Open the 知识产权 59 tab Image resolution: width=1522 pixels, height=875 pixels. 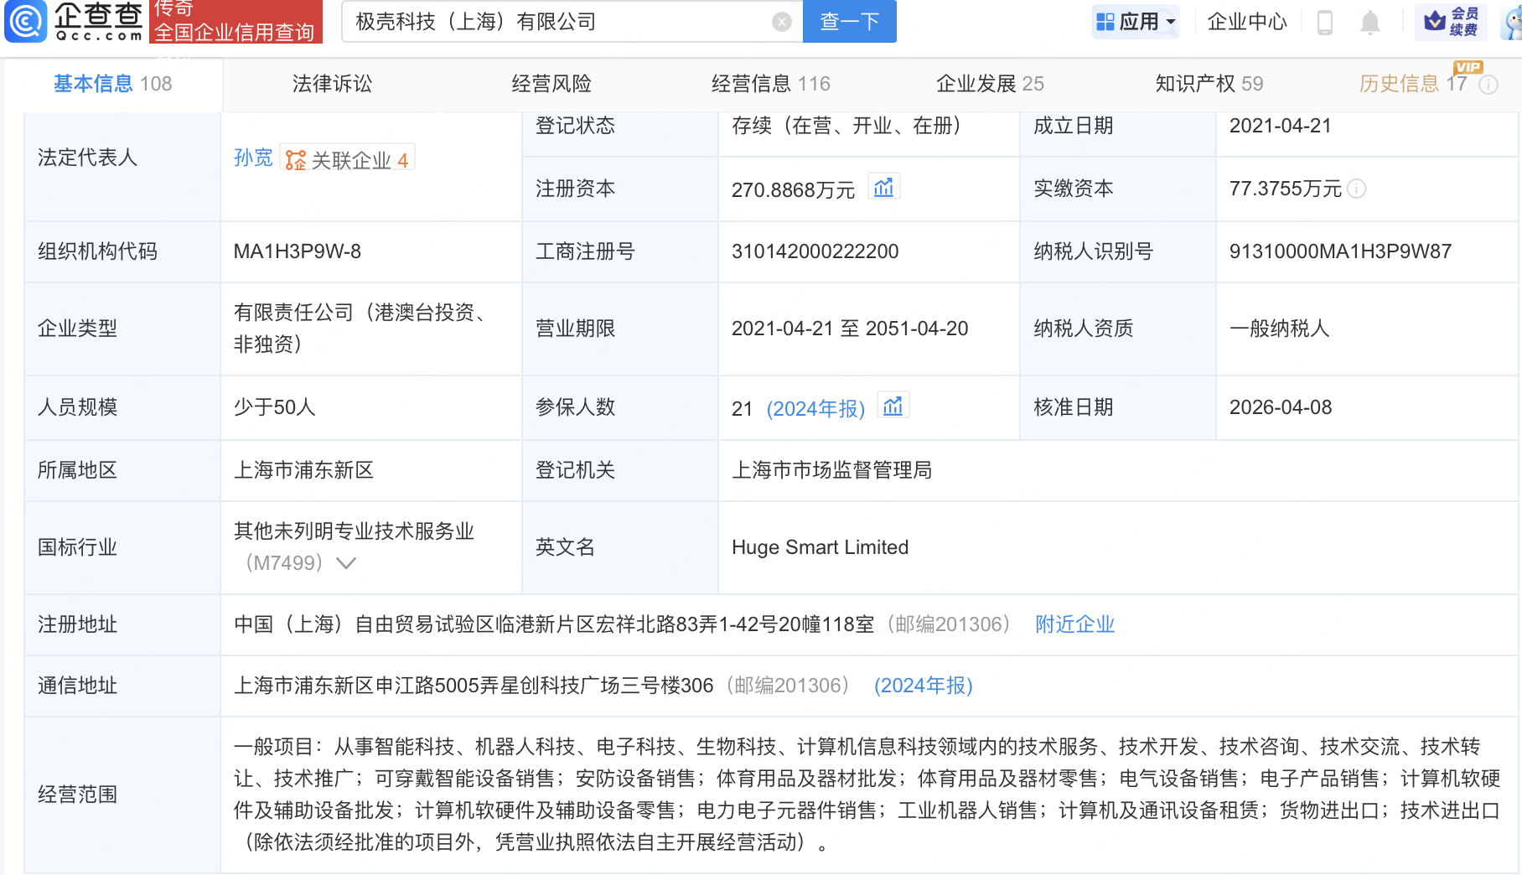[x=1209, y=84]
